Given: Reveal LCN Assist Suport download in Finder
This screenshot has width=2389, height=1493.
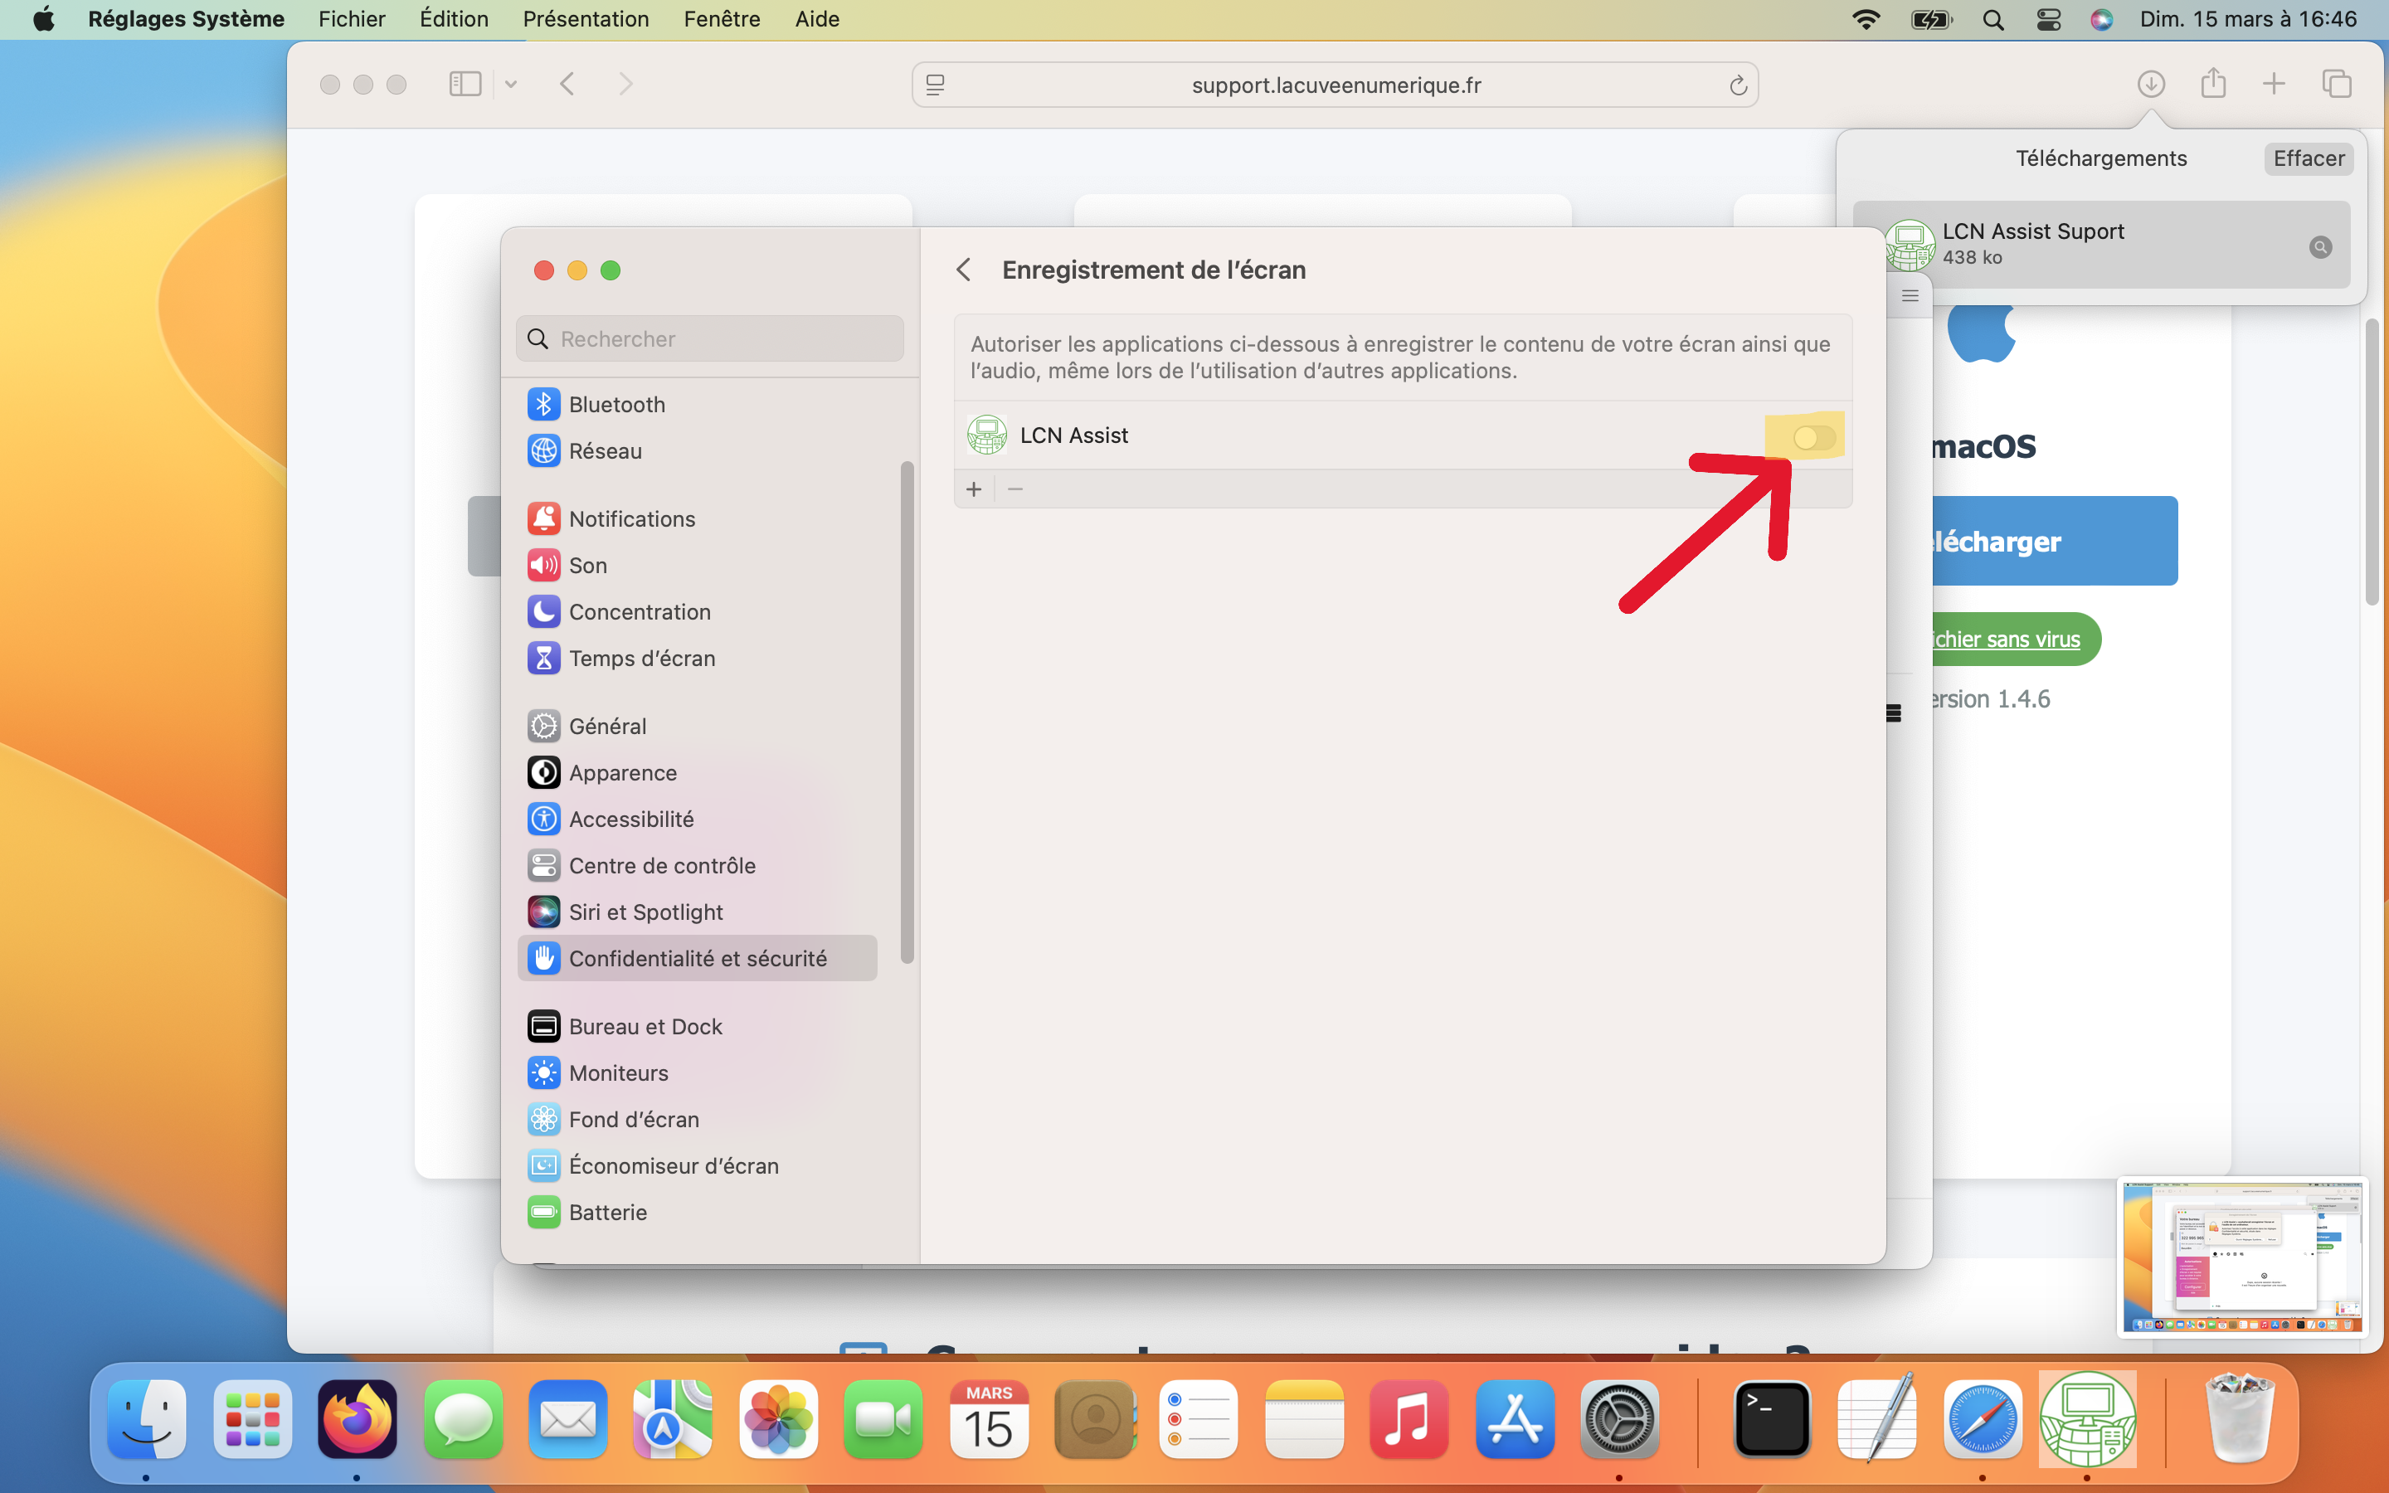Looking at the screenshot, I should coord(2320,247).
